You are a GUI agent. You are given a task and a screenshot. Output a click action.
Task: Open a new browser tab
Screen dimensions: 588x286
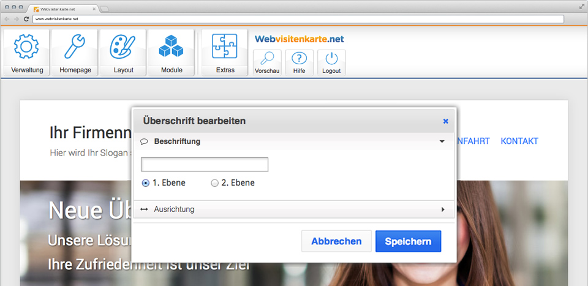click(105, 9)
